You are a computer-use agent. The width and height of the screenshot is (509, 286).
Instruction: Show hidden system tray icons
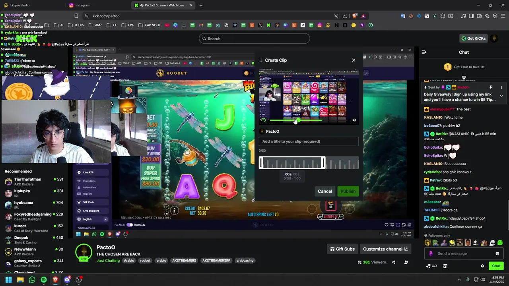point(459,280)
